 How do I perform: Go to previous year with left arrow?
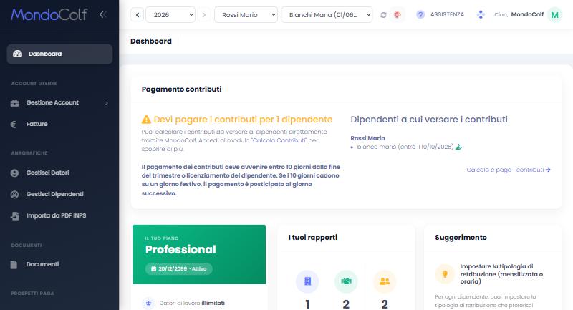(137, 15)
